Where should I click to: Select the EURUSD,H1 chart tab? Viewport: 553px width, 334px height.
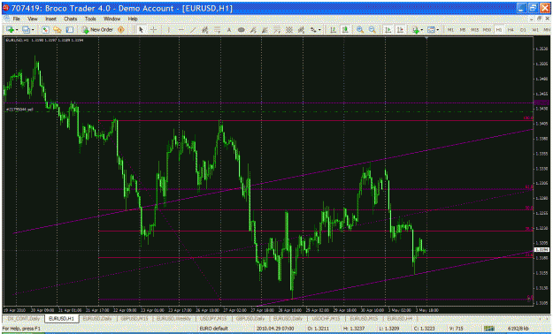(61, 318)
